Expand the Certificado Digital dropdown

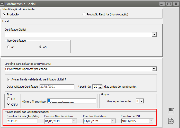click(x=154, y=34)
